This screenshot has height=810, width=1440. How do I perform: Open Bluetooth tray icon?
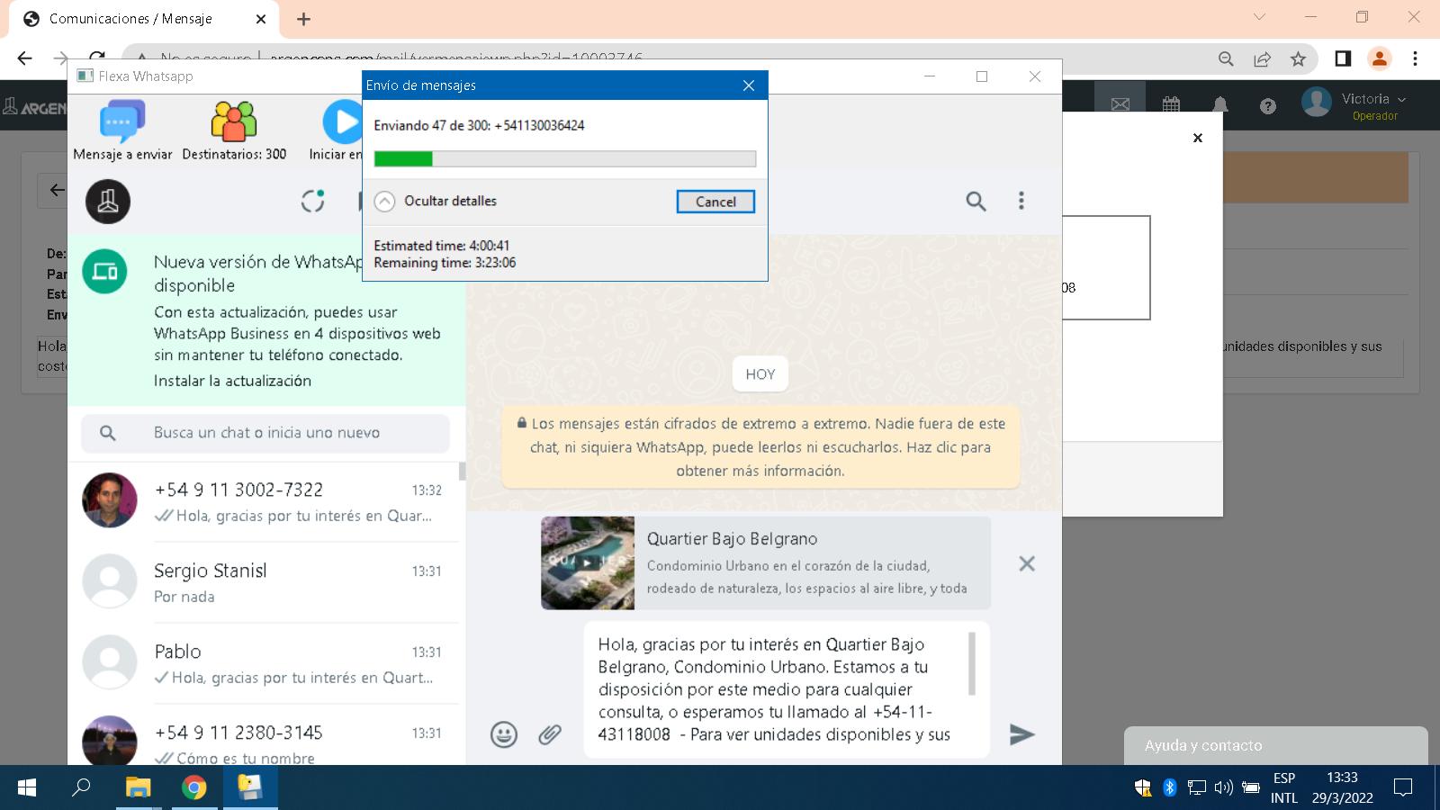click(1169, 787)
